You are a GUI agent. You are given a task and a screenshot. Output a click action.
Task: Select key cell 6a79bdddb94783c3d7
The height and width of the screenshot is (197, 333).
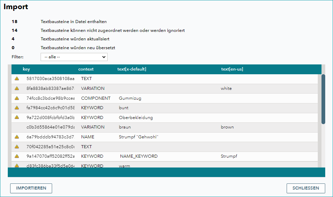50,137
